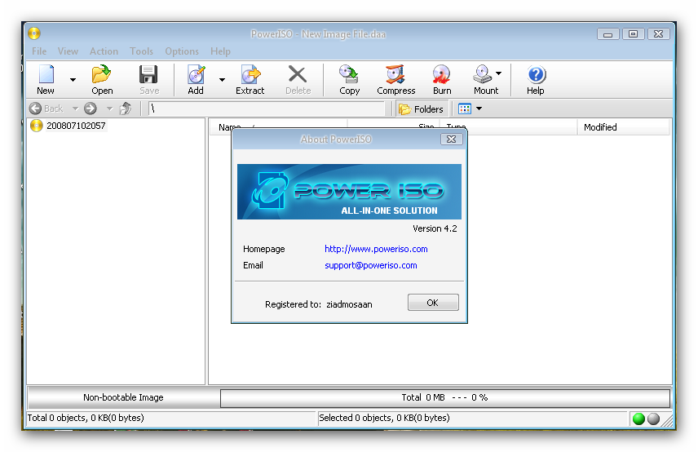Expand the view mode dropdown arrow
The width and height of the screenshot is (698, 452).
tap(479, 109)
